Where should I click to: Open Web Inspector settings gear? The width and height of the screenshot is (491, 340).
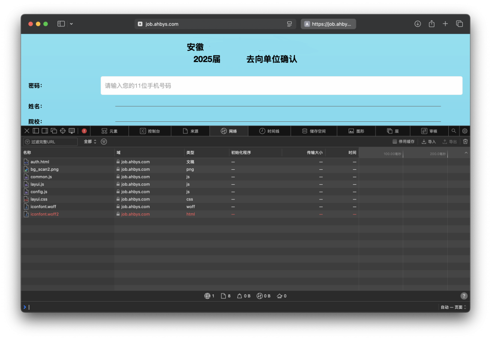(x=465, y=131)
